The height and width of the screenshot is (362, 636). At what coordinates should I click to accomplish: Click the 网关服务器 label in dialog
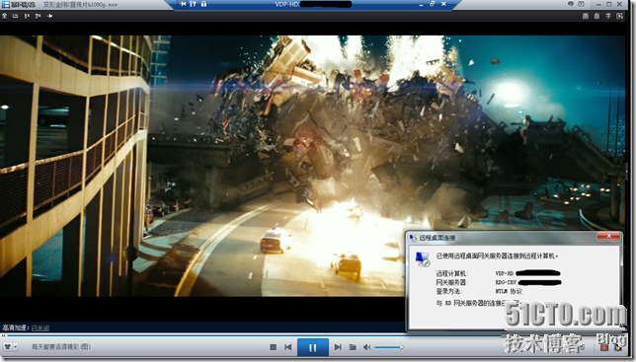(452, 282)
